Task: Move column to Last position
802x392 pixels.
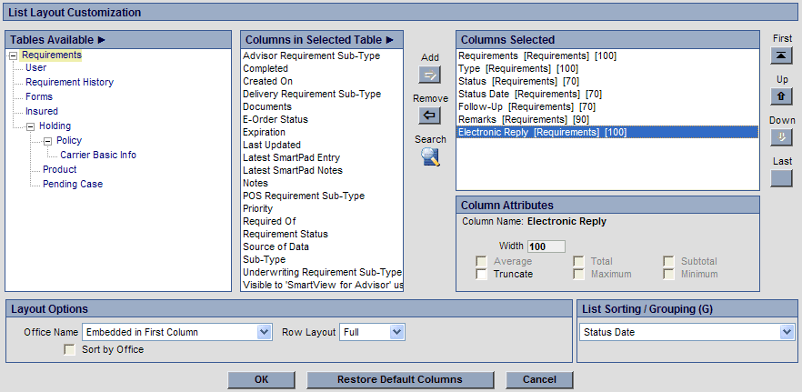Action: tap(781, 177)
